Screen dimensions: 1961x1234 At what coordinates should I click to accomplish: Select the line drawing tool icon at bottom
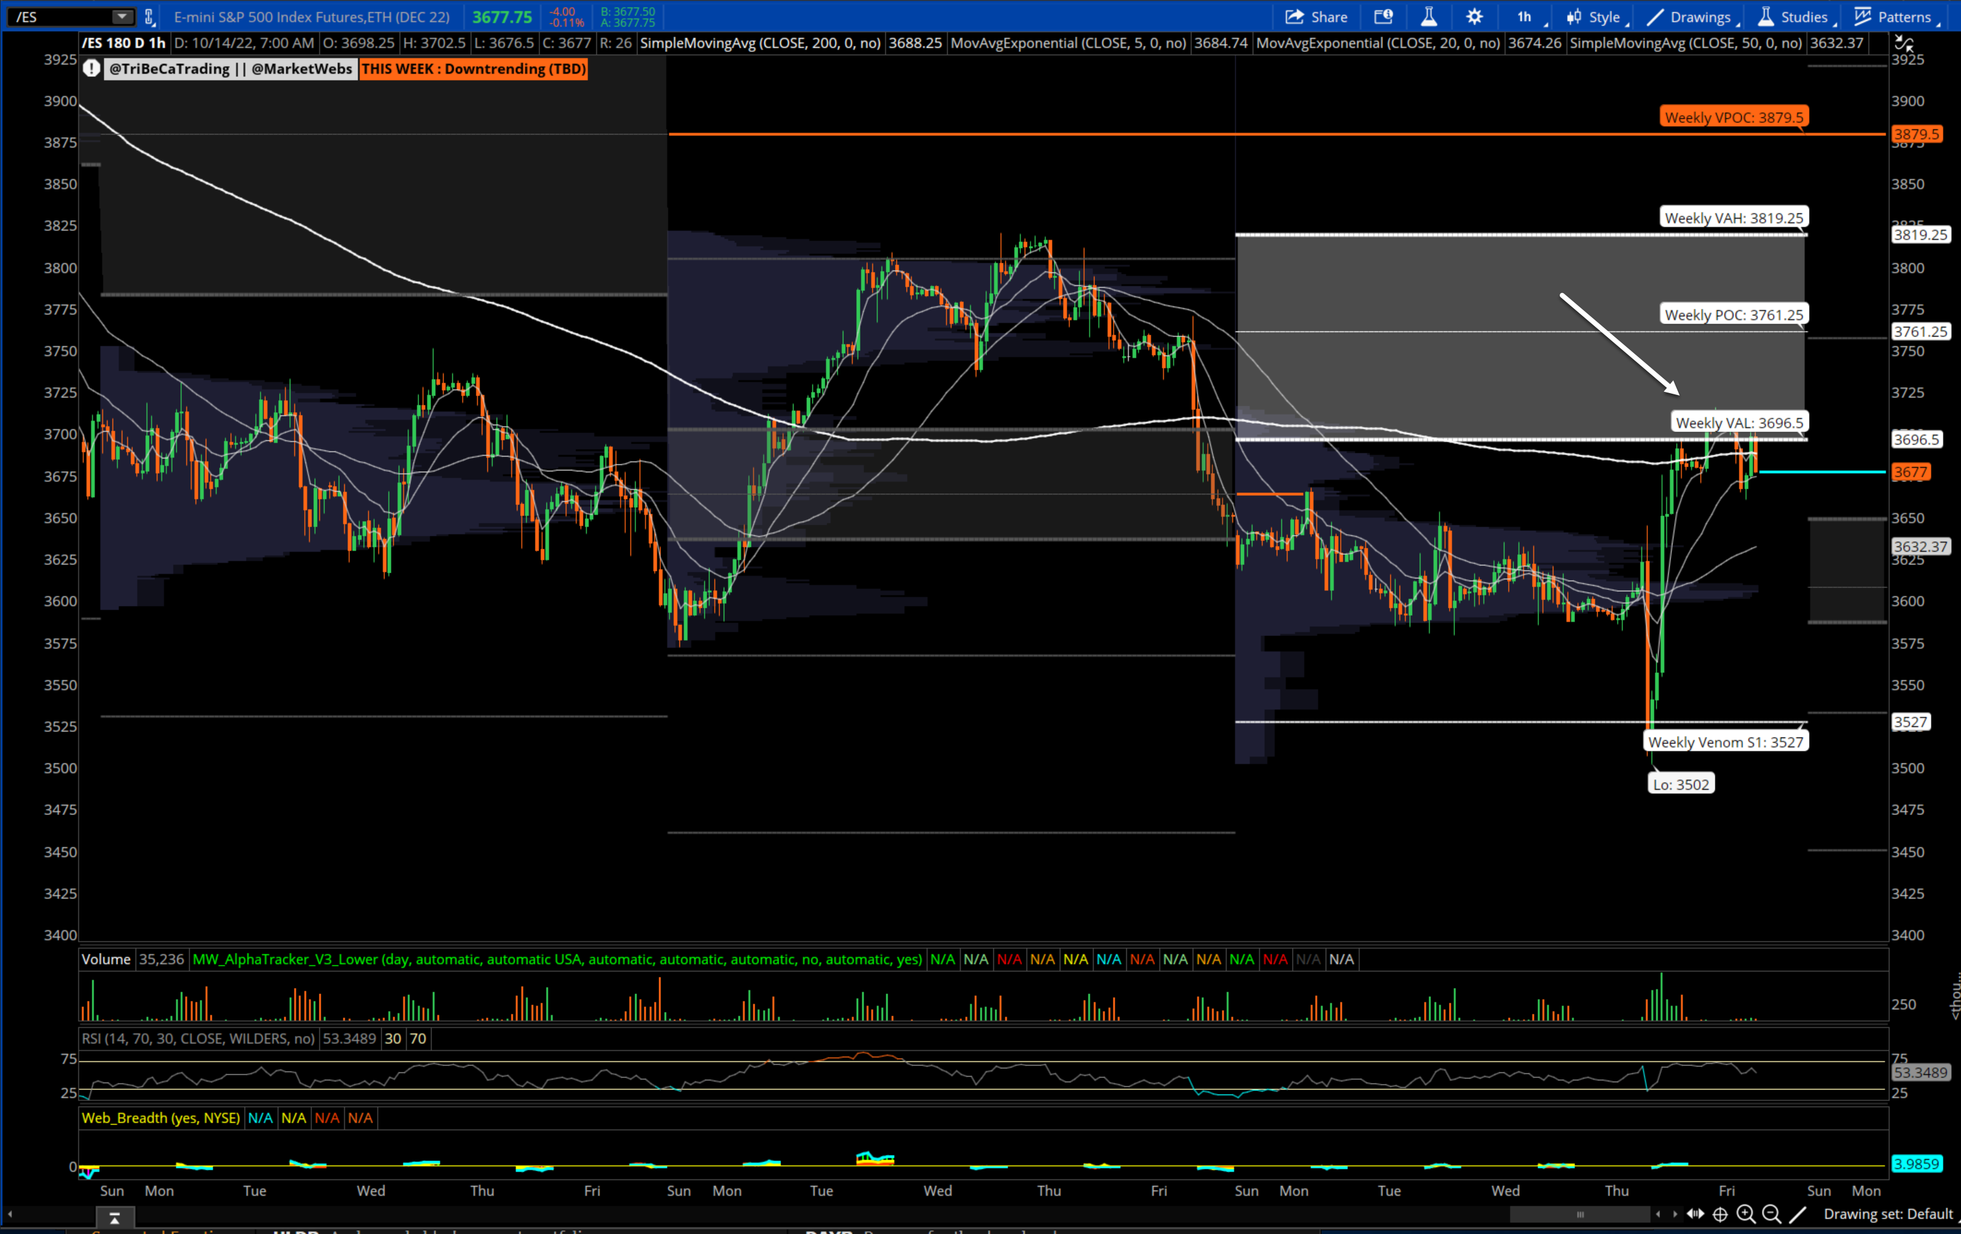1797,1214
